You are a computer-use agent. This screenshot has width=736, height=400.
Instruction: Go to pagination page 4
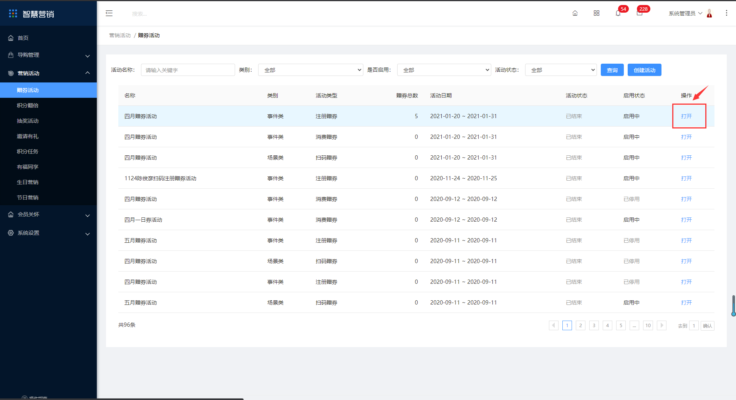coord(607,326)
